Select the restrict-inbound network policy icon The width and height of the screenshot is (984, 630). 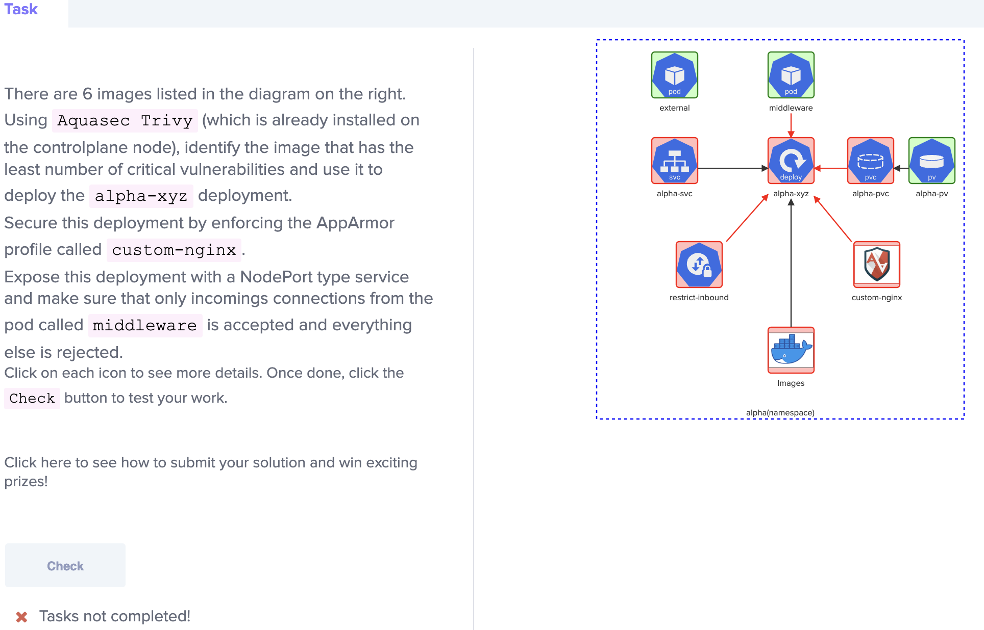pyautogui.click(x=699, y=265)
